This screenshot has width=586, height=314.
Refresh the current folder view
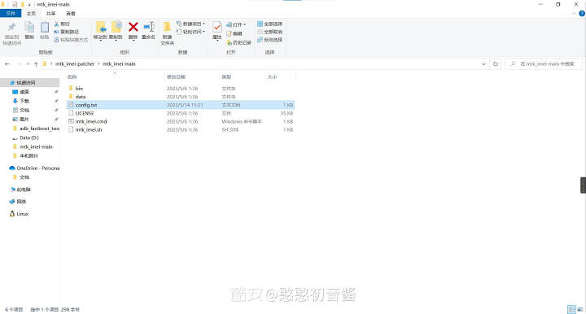[x=496, y=63]
